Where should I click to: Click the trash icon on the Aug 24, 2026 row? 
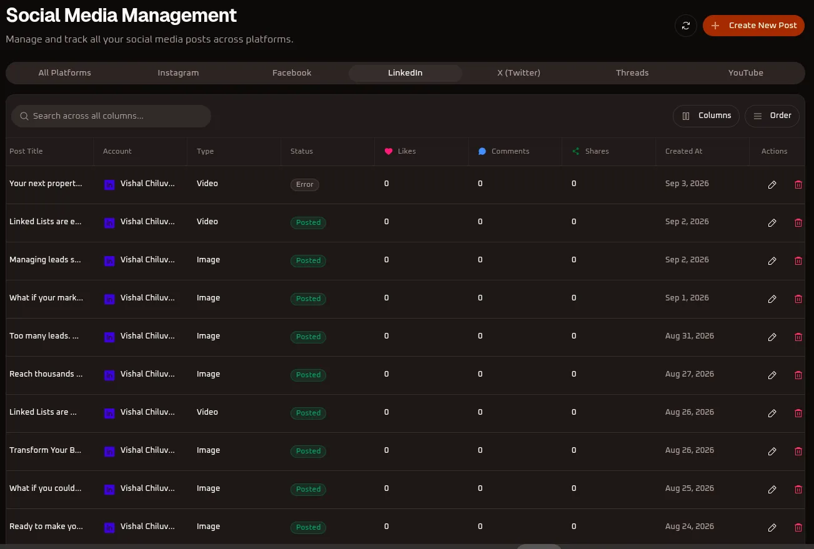[798, 528]
